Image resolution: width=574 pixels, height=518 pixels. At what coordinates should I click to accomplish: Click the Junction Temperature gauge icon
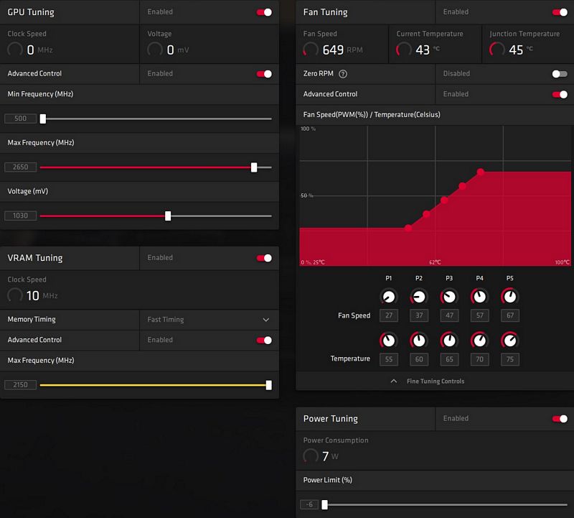tap(497, 50)
